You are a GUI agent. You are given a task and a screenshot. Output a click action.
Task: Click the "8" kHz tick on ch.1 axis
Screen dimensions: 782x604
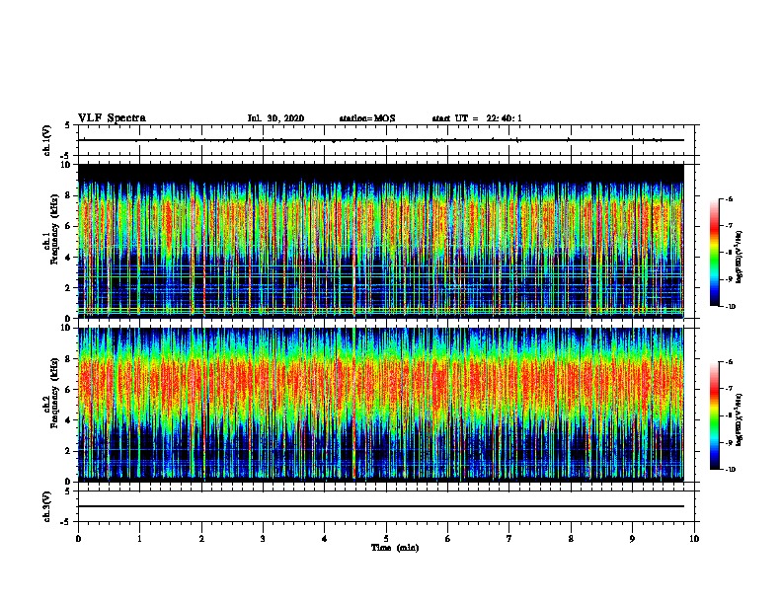[68, 195]
